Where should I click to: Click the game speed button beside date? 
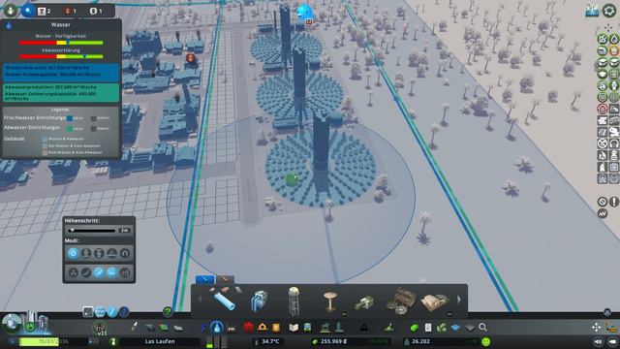click(94, 341)
